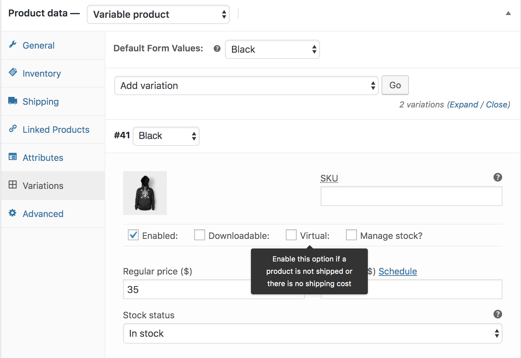Viewport: 521px width, 358px height.
Task: Click the black hoodie variation thumbnail
Action: point(145,193)
